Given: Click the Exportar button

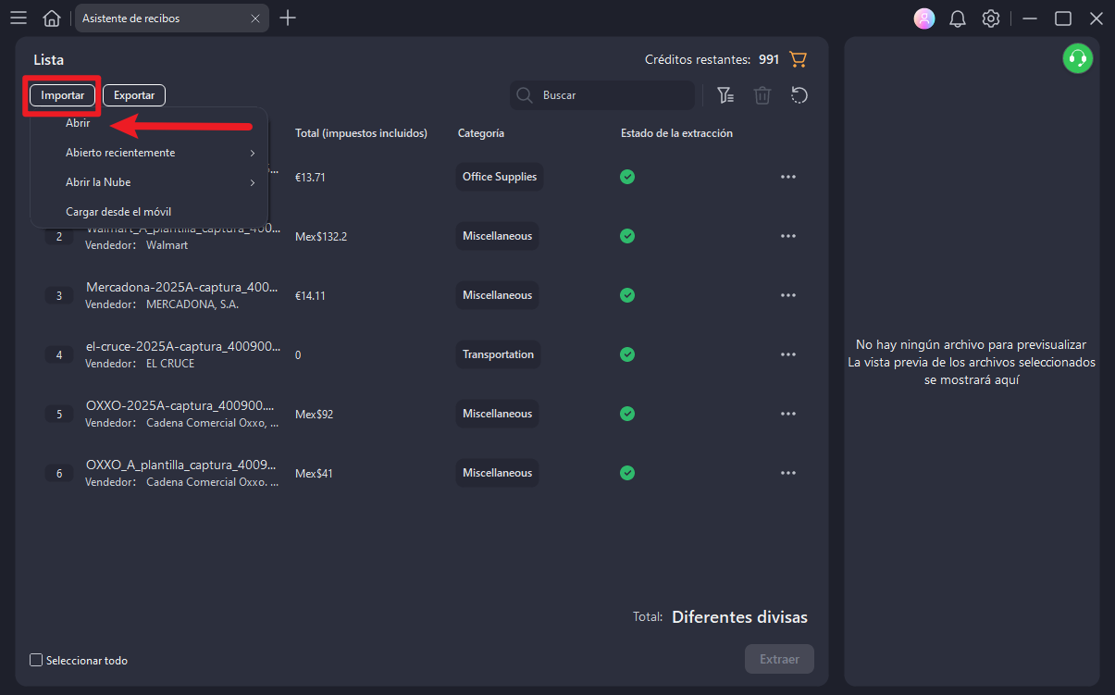Looking at the screenshot, I should pyautogui.click(x=134, y=95).
